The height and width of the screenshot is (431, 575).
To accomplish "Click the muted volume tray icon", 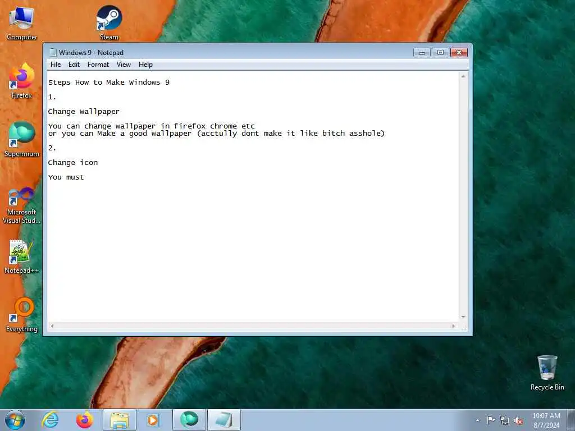I will [x=518, y=421].
